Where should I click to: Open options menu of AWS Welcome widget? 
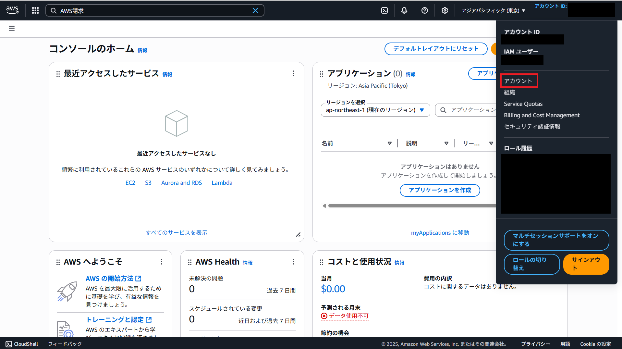tap(162, 262)
